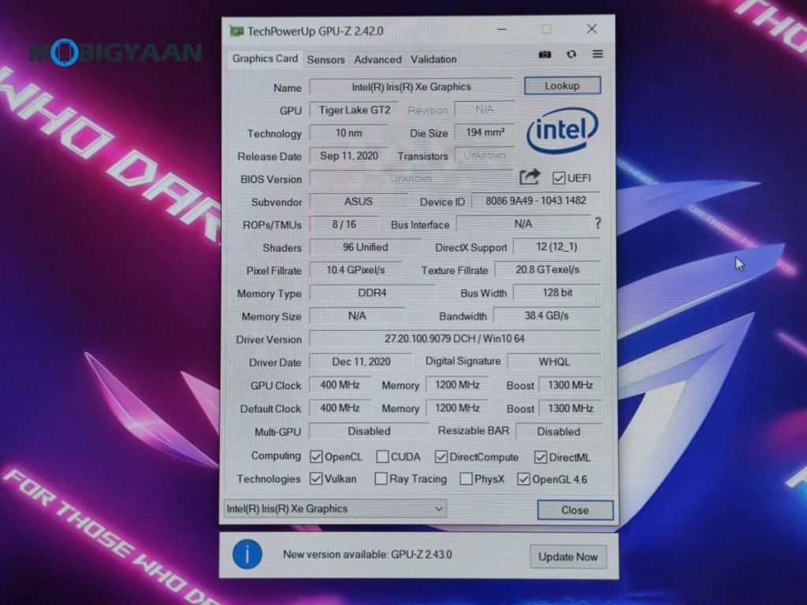807x605 pixels.
Task: Click the Name field showing Intel Iris Xe
Action: (411, 87)
